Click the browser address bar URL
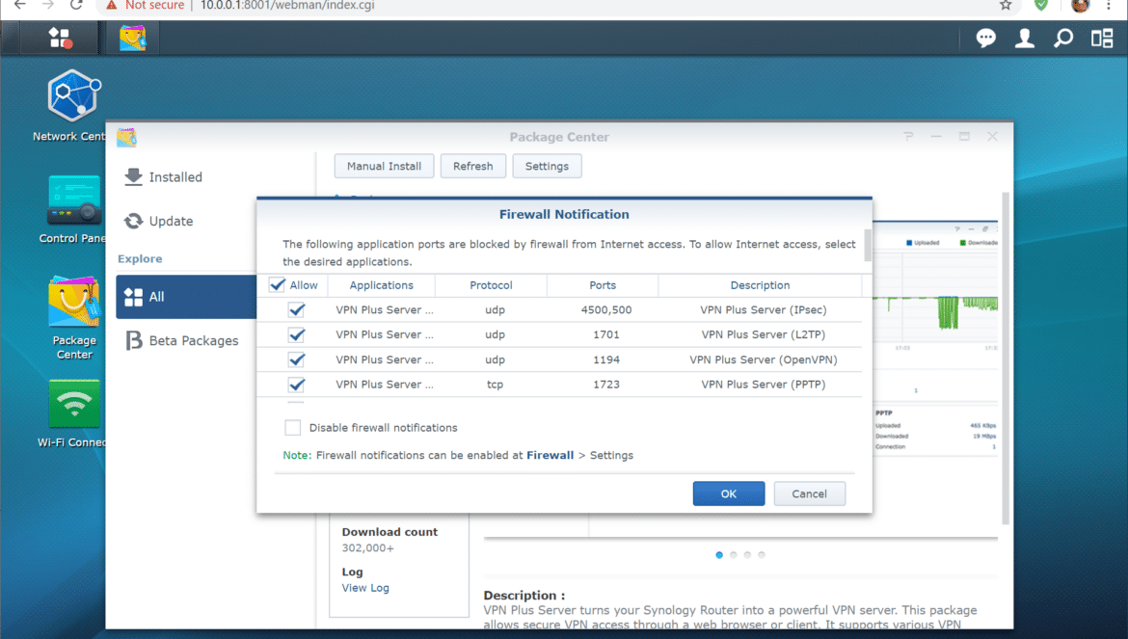Screen dimensions: 1128x639 point(287,6)
